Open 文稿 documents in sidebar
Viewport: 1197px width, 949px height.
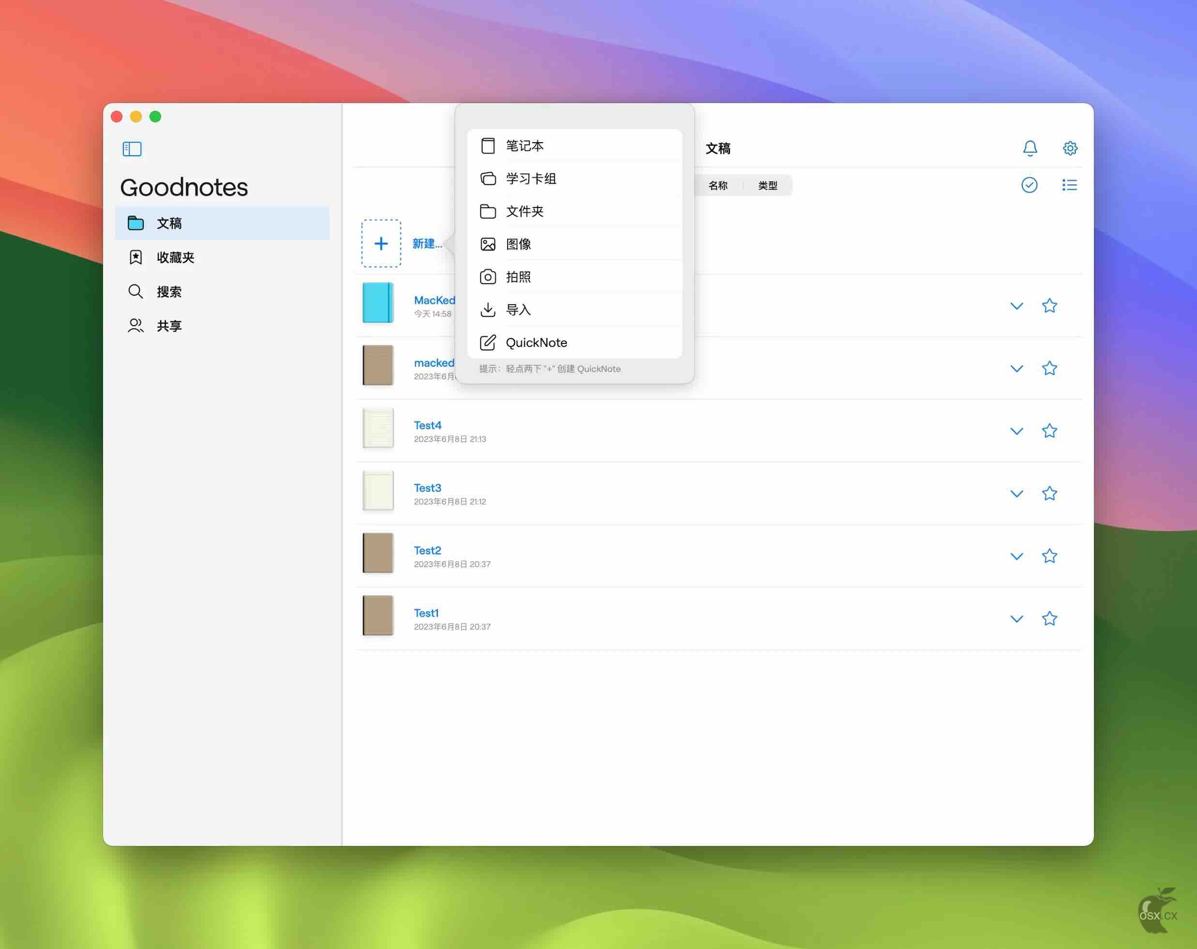[222, 223]
